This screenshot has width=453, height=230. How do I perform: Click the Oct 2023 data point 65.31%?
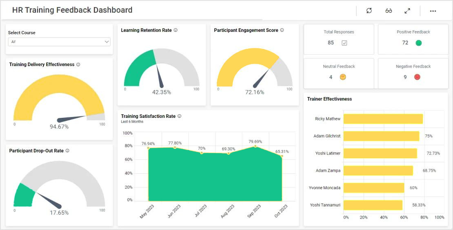(282, 156)
